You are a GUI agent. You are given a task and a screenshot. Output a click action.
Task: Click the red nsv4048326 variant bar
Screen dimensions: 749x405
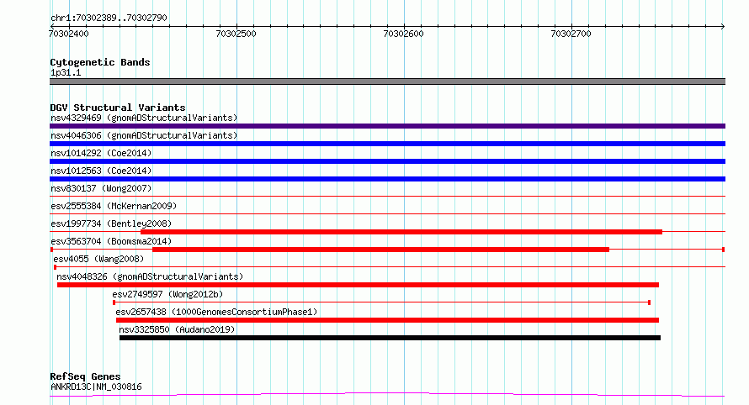[358, 285]
